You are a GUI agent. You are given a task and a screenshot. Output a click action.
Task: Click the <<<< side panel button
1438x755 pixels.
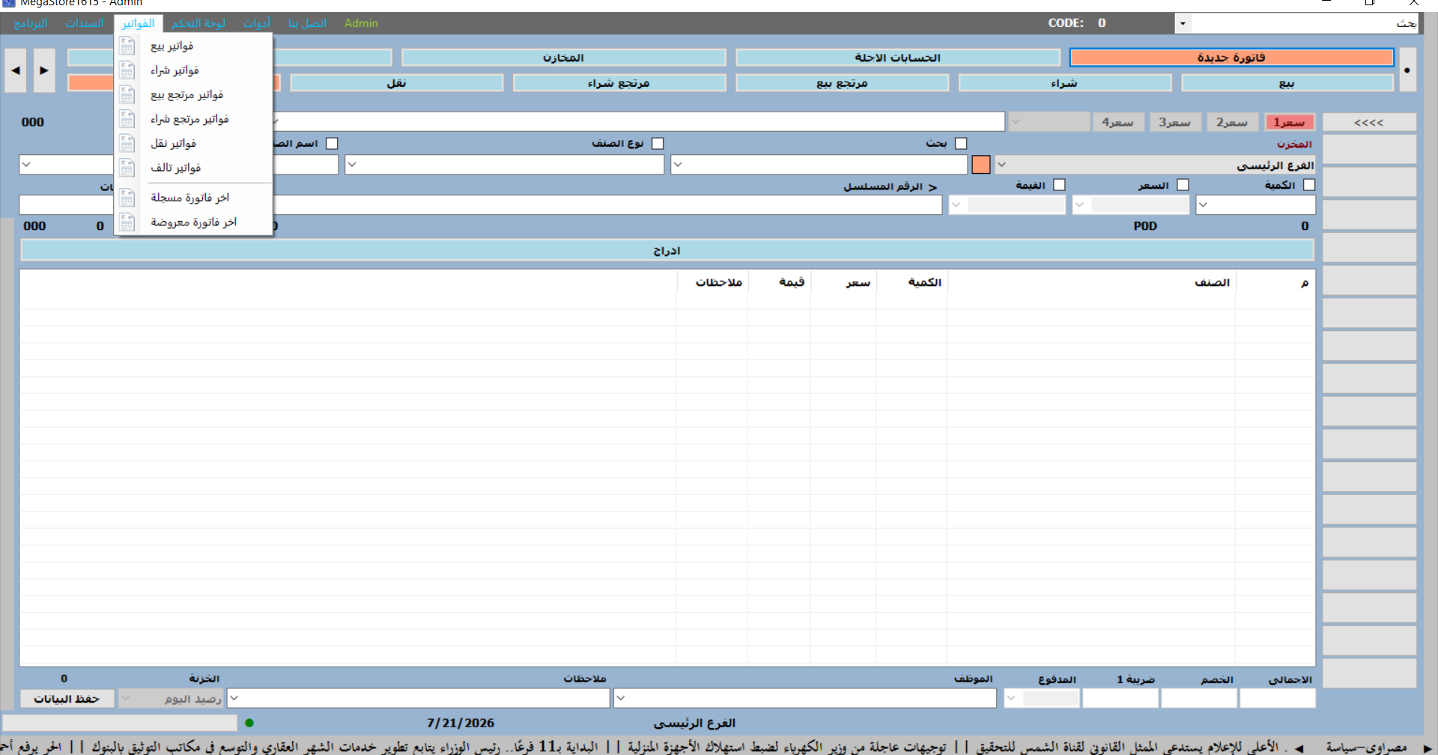pyautogui.click(x=1369, y=122)
